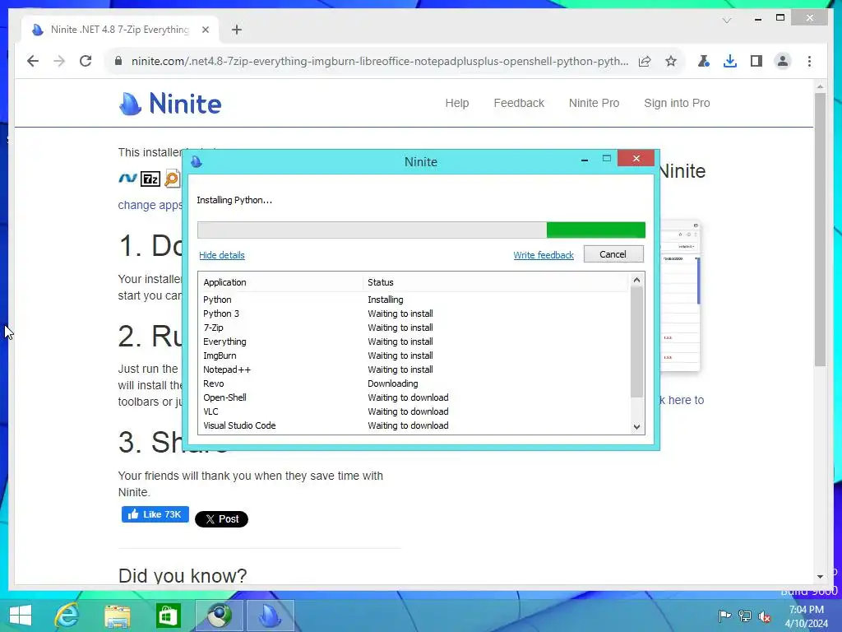Bookmark this page with the star
842x632 pixels.
(x=671, y=61)
